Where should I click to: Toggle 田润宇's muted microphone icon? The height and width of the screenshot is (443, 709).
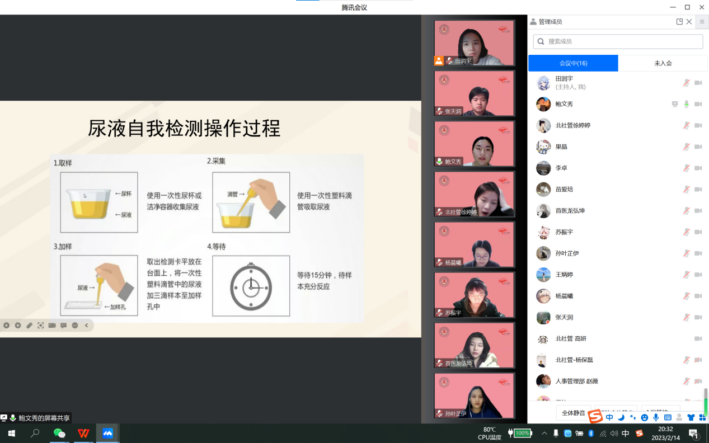point(686,83)
